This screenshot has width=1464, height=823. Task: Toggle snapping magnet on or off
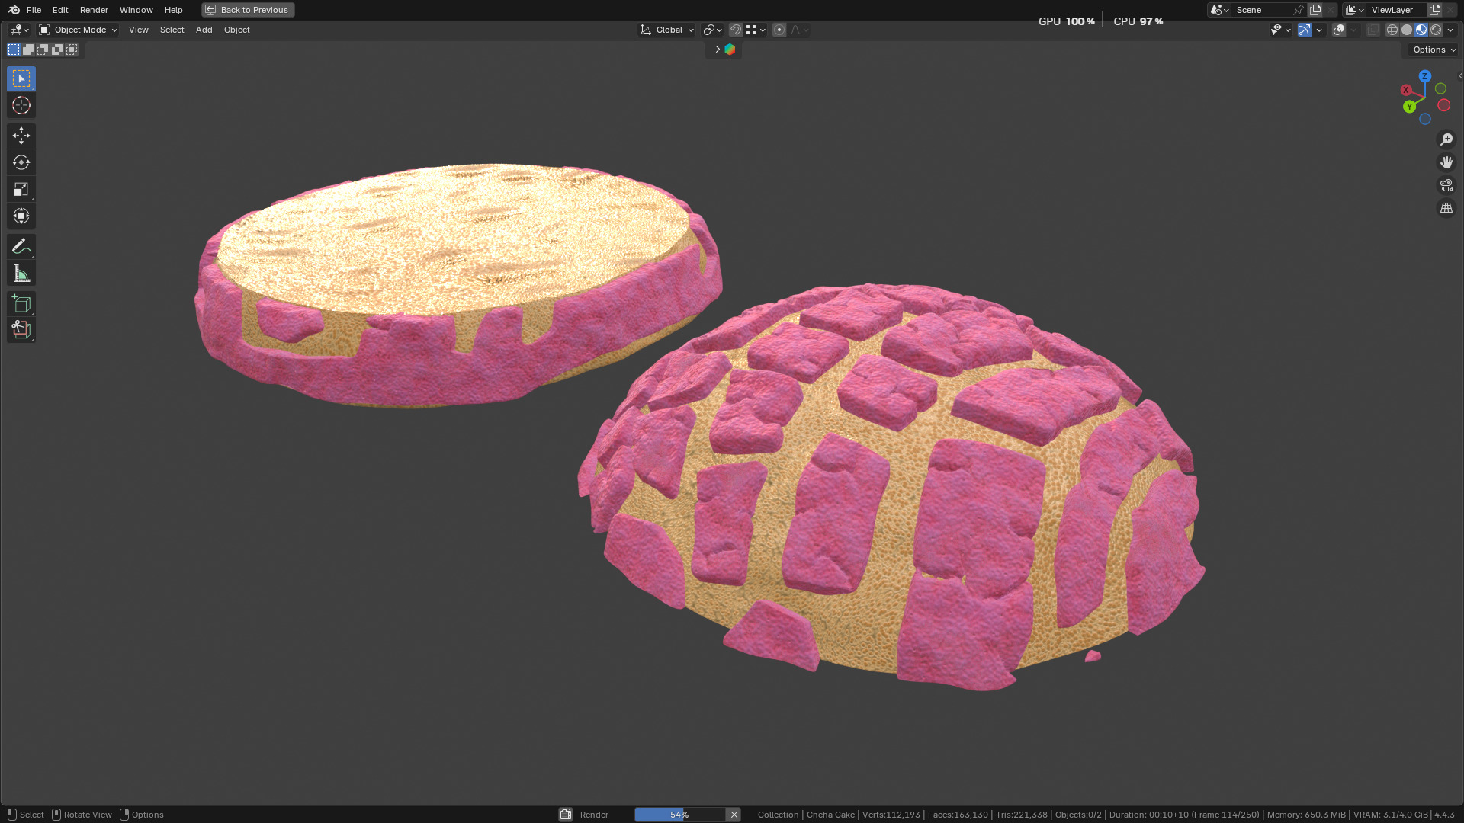[736, 30]
